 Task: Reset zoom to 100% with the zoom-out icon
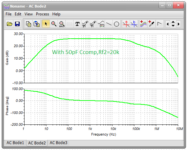point(62,24)
